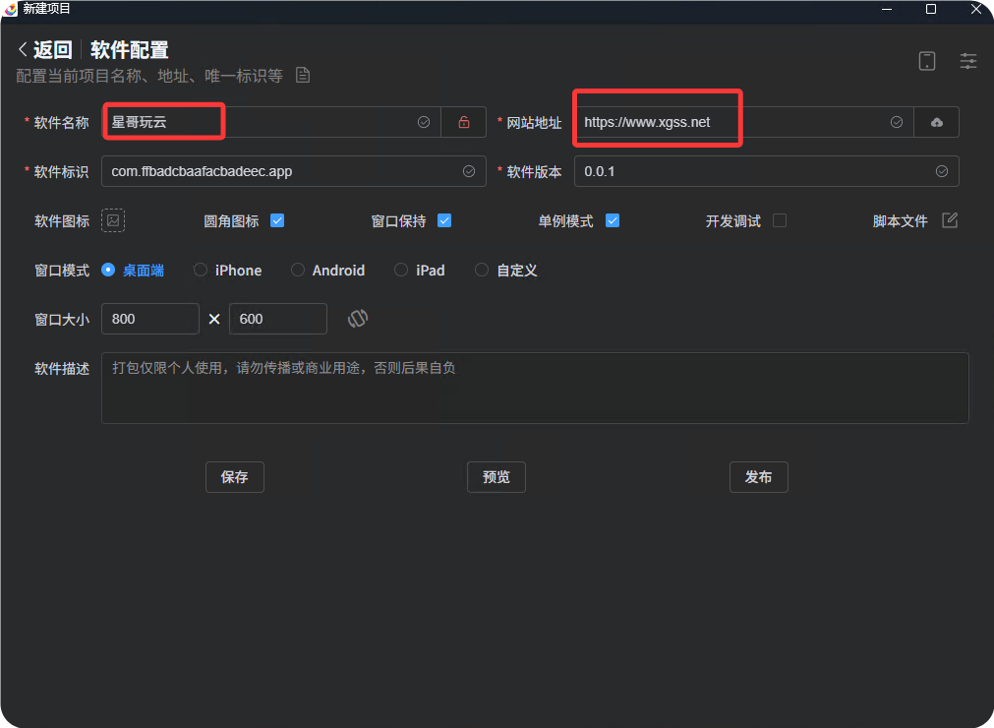Viewport: 994px width, 728px height.
Task: Click the 网站地址 input field
Action: (x=743, y=122)
